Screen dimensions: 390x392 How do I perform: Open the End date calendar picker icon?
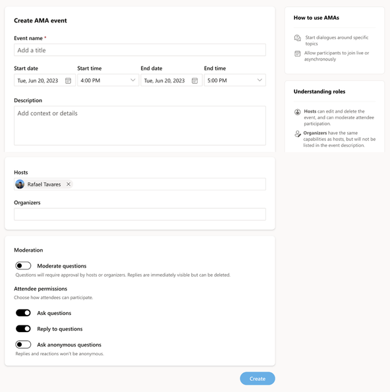pos(195,80)
